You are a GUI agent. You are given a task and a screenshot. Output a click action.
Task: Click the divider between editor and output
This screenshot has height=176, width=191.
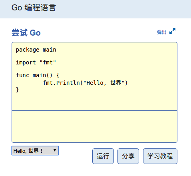pyautogui.click(x=94, y=110)
